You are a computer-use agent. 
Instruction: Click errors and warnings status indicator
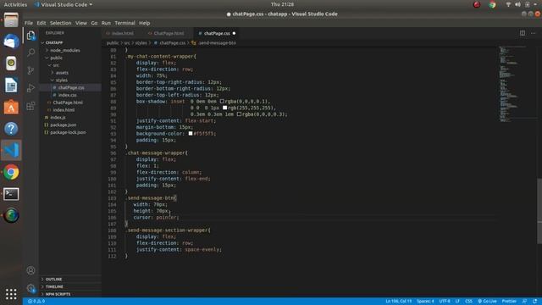(36, 302)
